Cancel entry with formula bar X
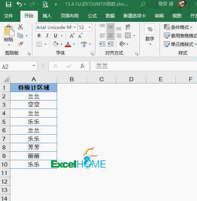This screenshot has width=197, height=201. pos(56,66)
